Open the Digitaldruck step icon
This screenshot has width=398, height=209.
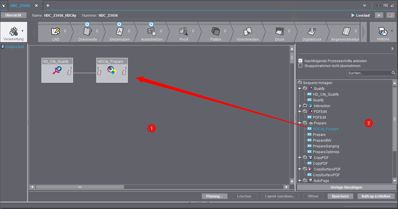[311, 31]
